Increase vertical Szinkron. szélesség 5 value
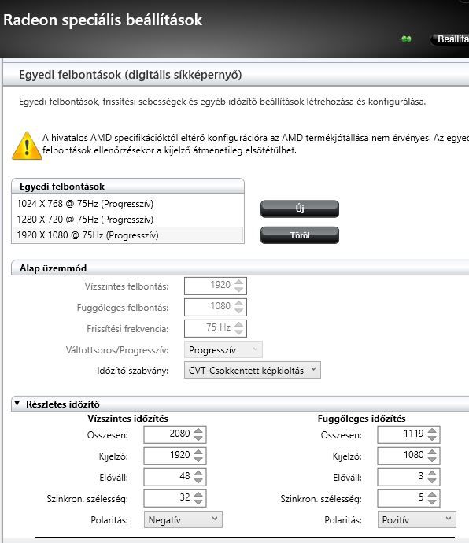The height and width of the screenshot is (543, 469). point(432,494)
